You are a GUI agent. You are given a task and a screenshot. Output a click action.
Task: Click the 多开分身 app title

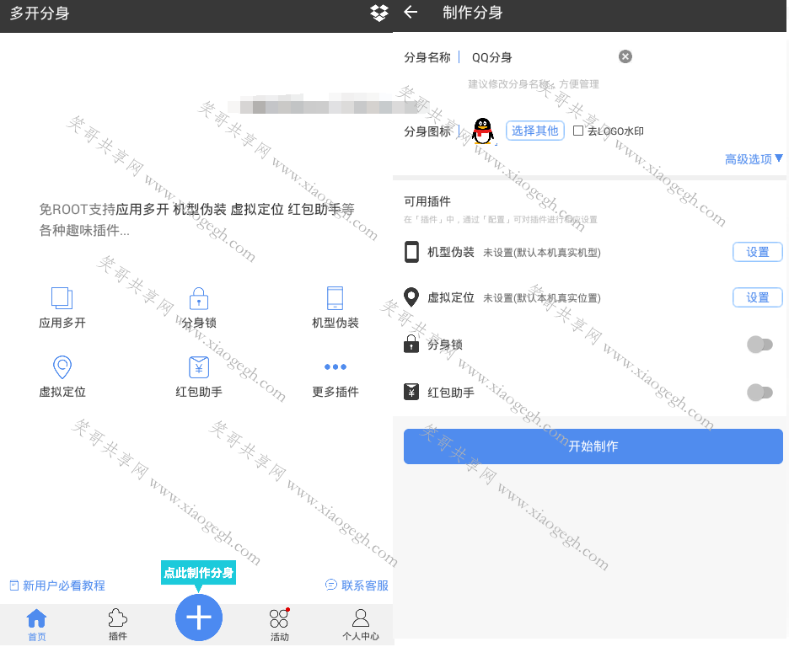click(x=40, y=13)
